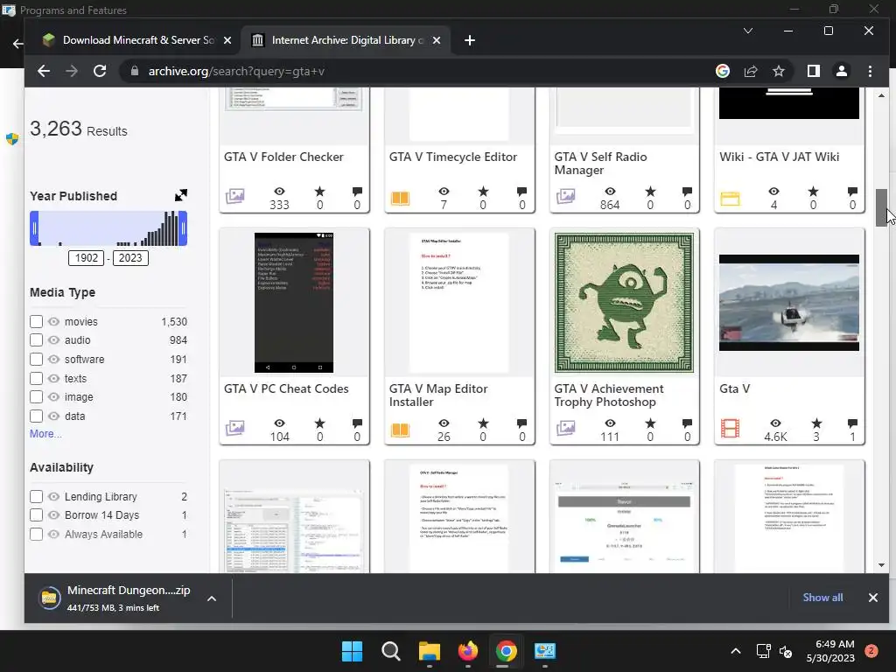Screen dimensions: 896x672
Task: Click favorite star on GTA V Achievement Trophy Photoshop
Action: click(x=650, y=423)
